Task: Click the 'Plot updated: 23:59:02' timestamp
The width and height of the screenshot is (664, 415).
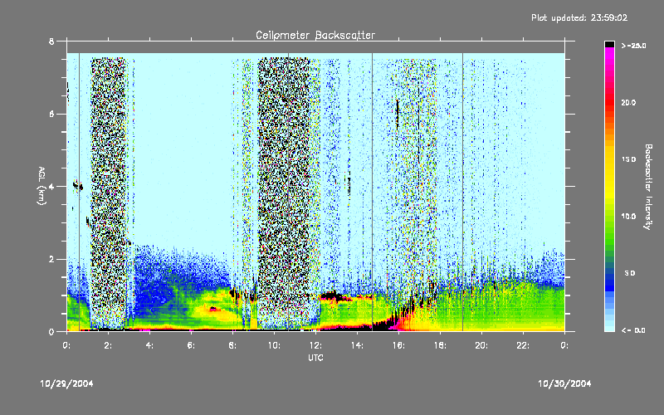Action: click(579, 17)
